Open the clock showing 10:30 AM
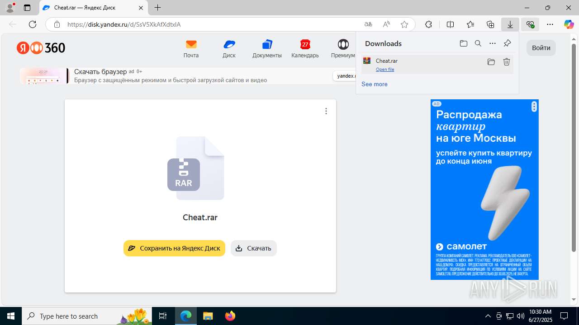The height and width of the screenshot is (325, 579). pos(540,316)
